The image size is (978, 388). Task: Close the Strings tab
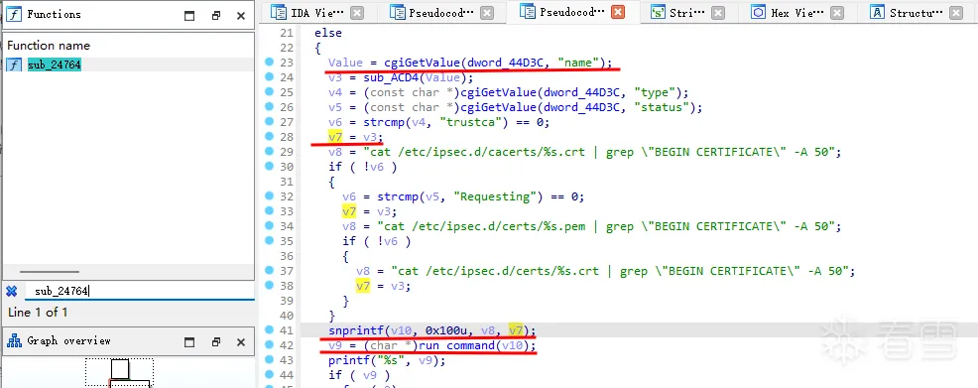pos(718,13)
